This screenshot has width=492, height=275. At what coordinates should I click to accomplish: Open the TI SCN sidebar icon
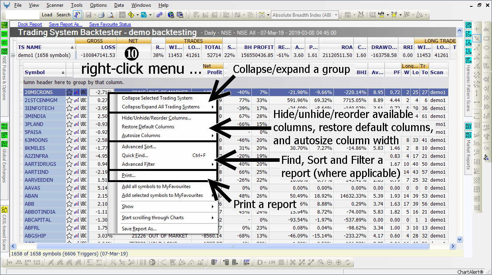coord(468,43)
